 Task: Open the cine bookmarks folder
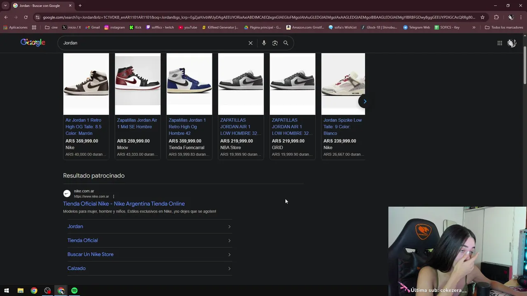(51, 28)
